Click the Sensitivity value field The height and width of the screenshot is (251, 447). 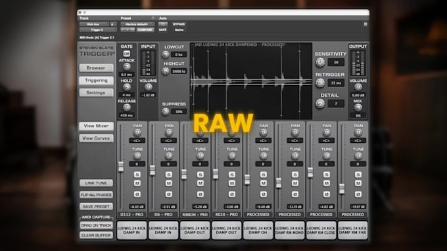(336, 62)
